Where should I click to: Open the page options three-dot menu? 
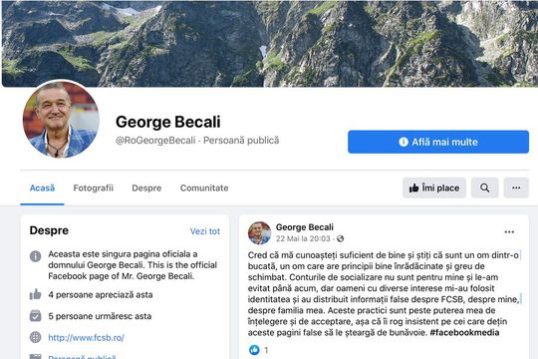(516, 187)
